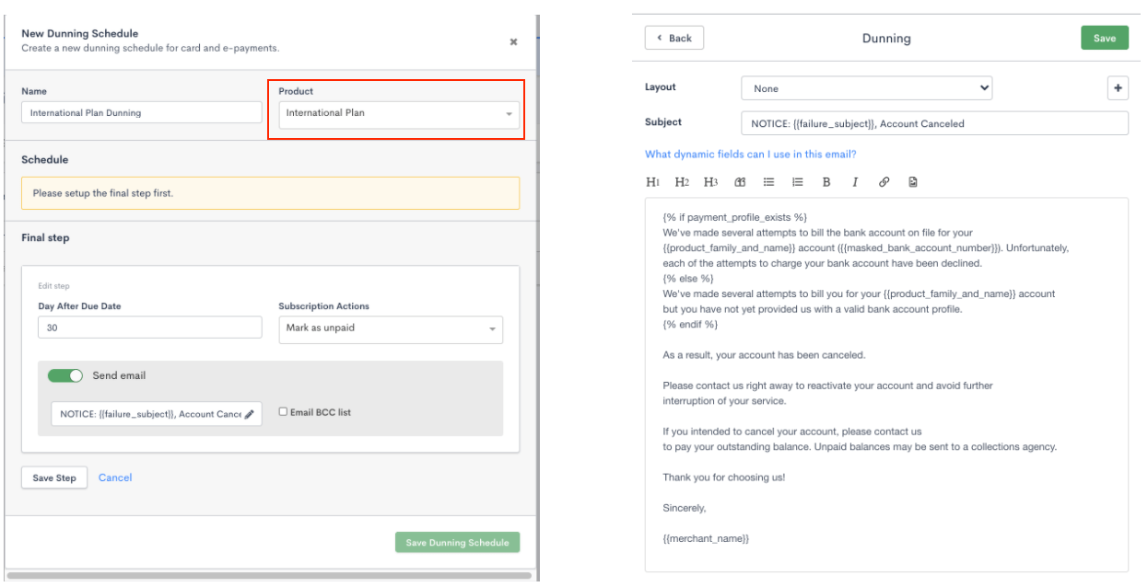Click the Save Step button
This screenshot has width=1148, height=587.
(x=54, y=478)
